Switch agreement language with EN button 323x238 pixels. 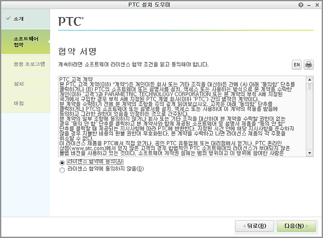coord(297,65)
